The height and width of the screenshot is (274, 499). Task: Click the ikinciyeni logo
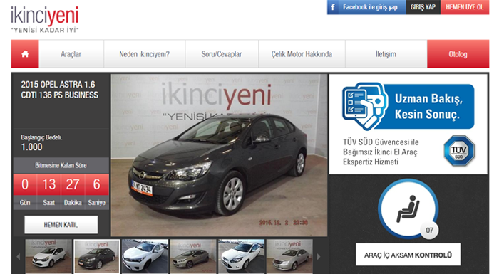pos(44,19)
